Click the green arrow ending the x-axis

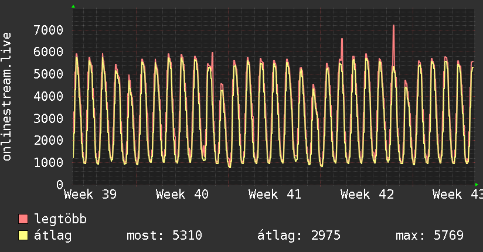click(477, 185)
